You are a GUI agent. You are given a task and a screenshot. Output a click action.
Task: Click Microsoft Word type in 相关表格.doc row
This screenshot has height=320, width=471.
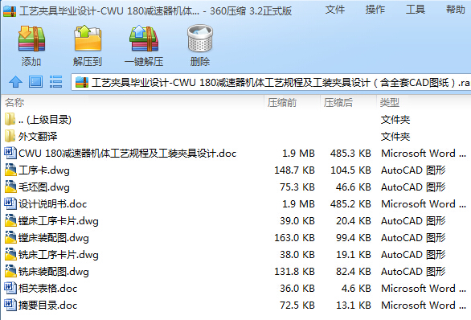tap(424, 288)
